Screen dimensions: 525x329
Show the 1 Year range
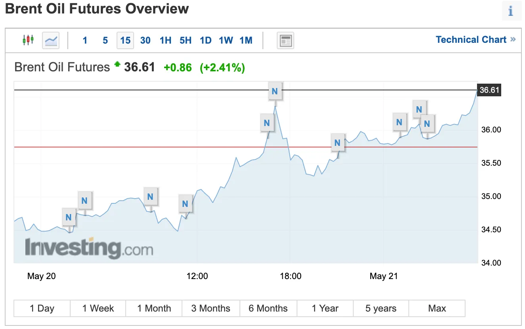coord(325,308)
